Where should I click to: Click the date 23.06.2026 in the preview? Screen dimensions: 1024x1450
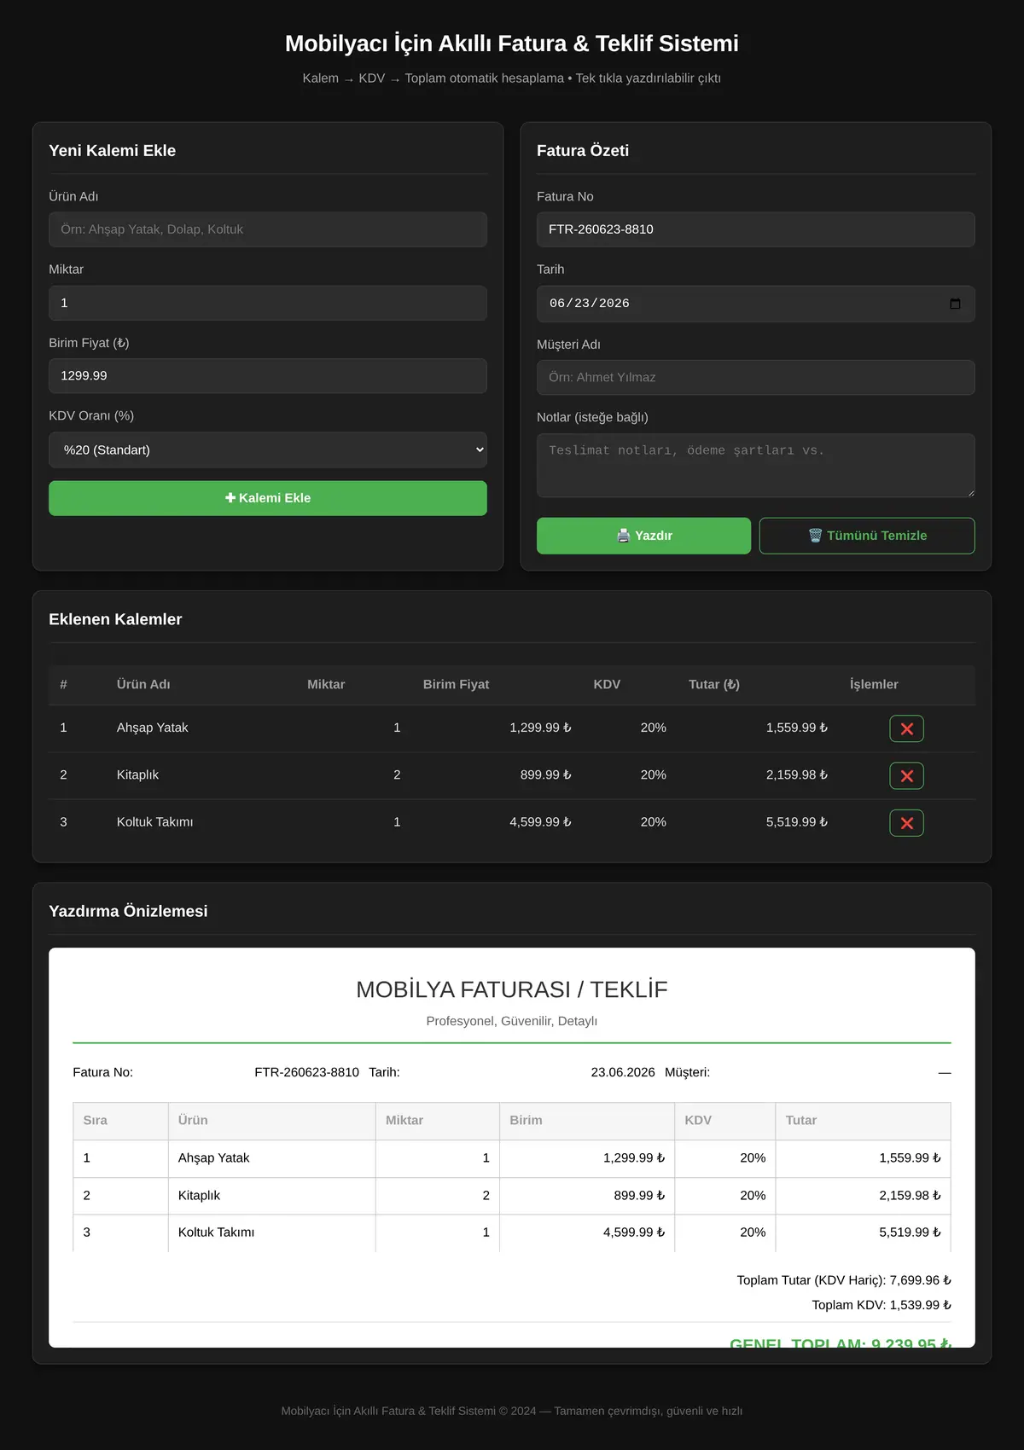[x=623, y=1072]
